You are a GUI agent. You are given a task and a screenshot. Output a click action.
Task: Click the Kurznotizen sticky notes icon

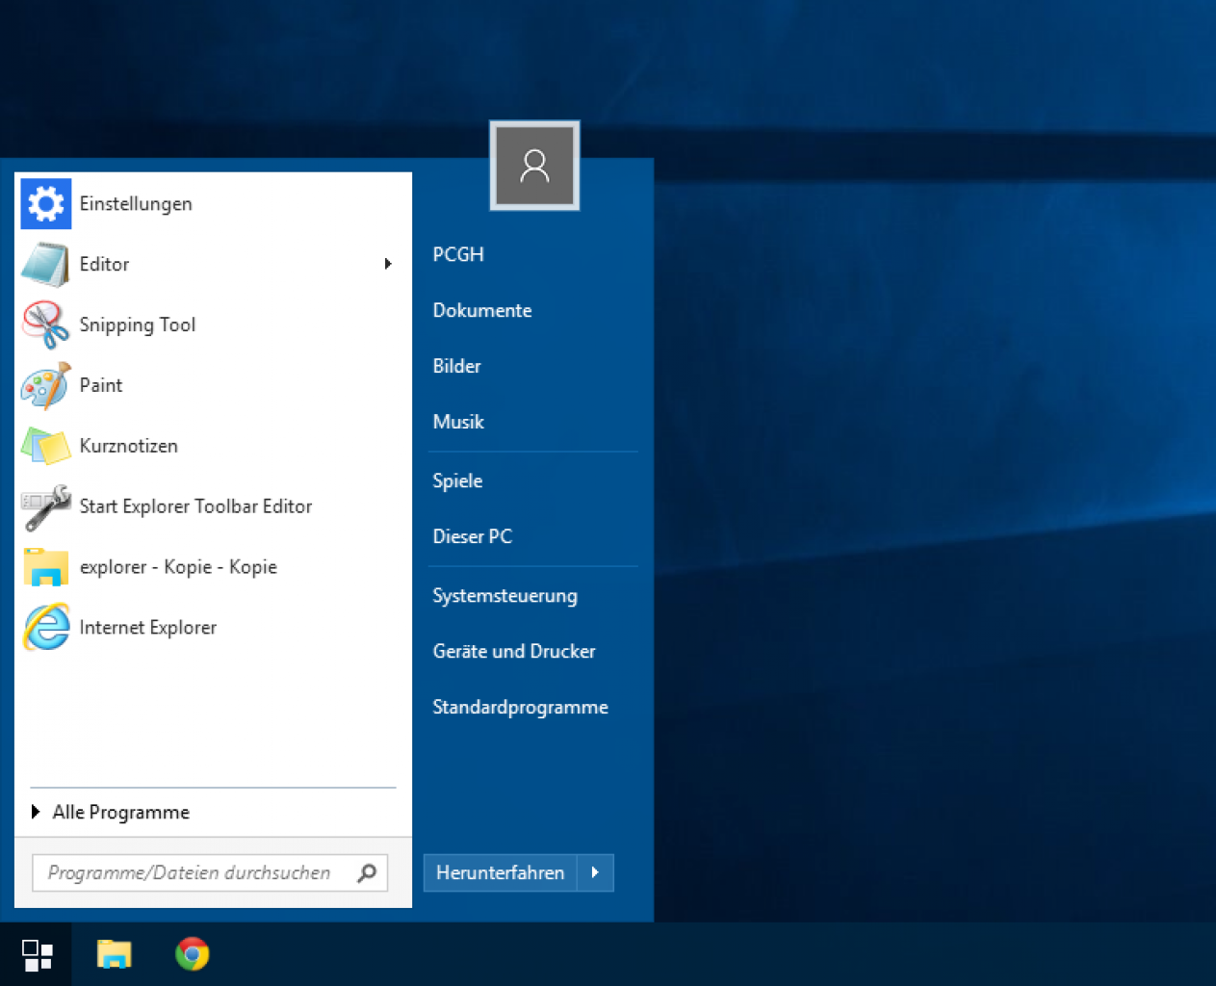pyautogui.click(x=45, y=446)
